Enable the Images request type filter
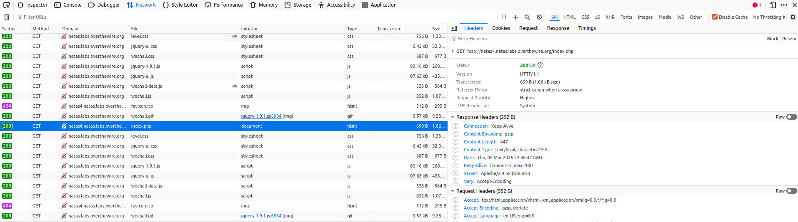The image size is (798, 222). (645, 17)
